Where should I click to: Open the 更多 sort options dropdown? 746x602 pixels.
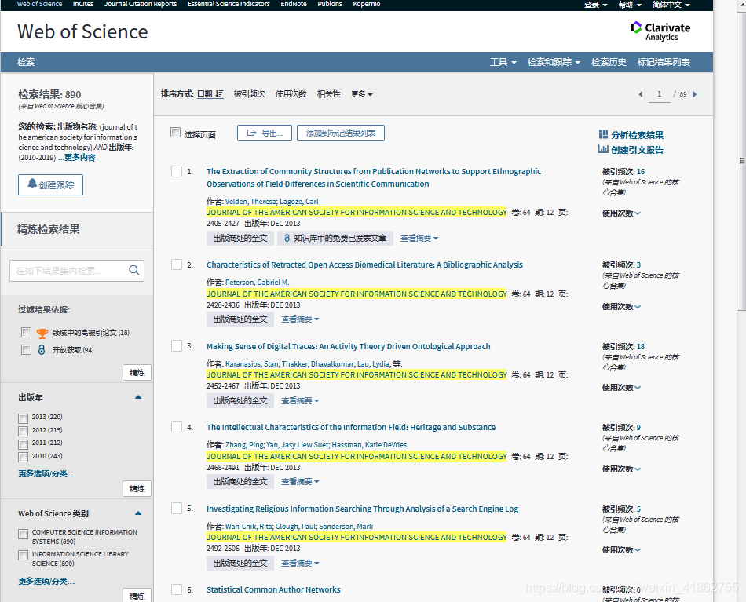(x=361, y=94)
